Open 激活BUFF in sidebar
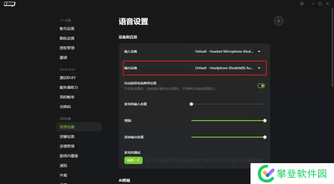Image resolution: width=334 pixels, height=184 pixels. 68,78
